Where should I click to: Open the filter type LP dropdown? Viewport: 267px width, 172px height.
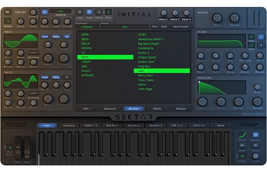pos(251,37)
